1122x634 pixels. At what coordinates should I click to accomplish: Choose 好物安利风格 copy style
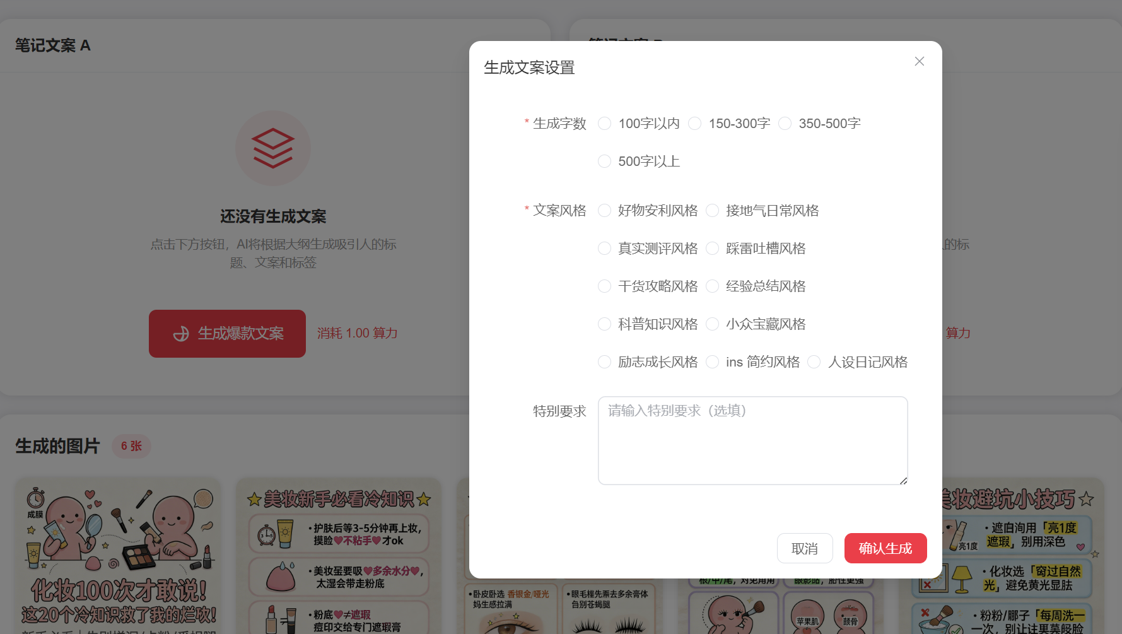tap(604, 211)
